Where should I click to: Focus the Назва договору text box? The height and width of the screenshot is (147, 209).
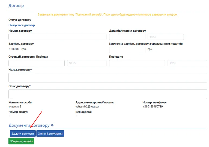[x=108, y=78]
